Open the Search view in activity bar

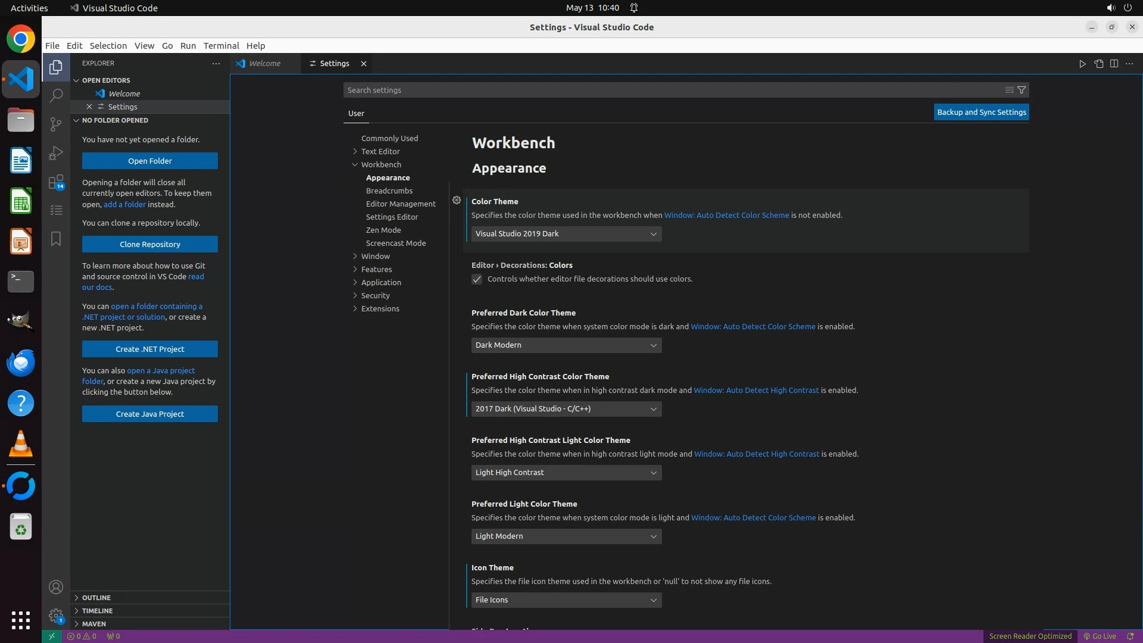[x=56, y=95]
